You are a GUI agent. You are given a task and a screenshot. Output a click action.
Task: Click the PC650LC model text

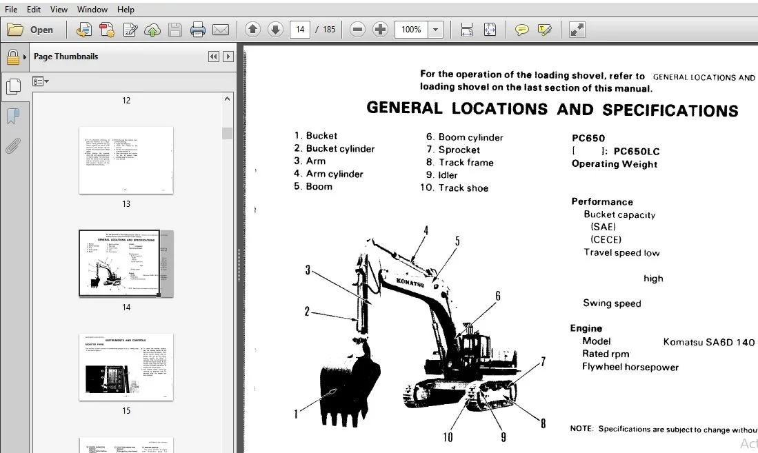[637, 151]
